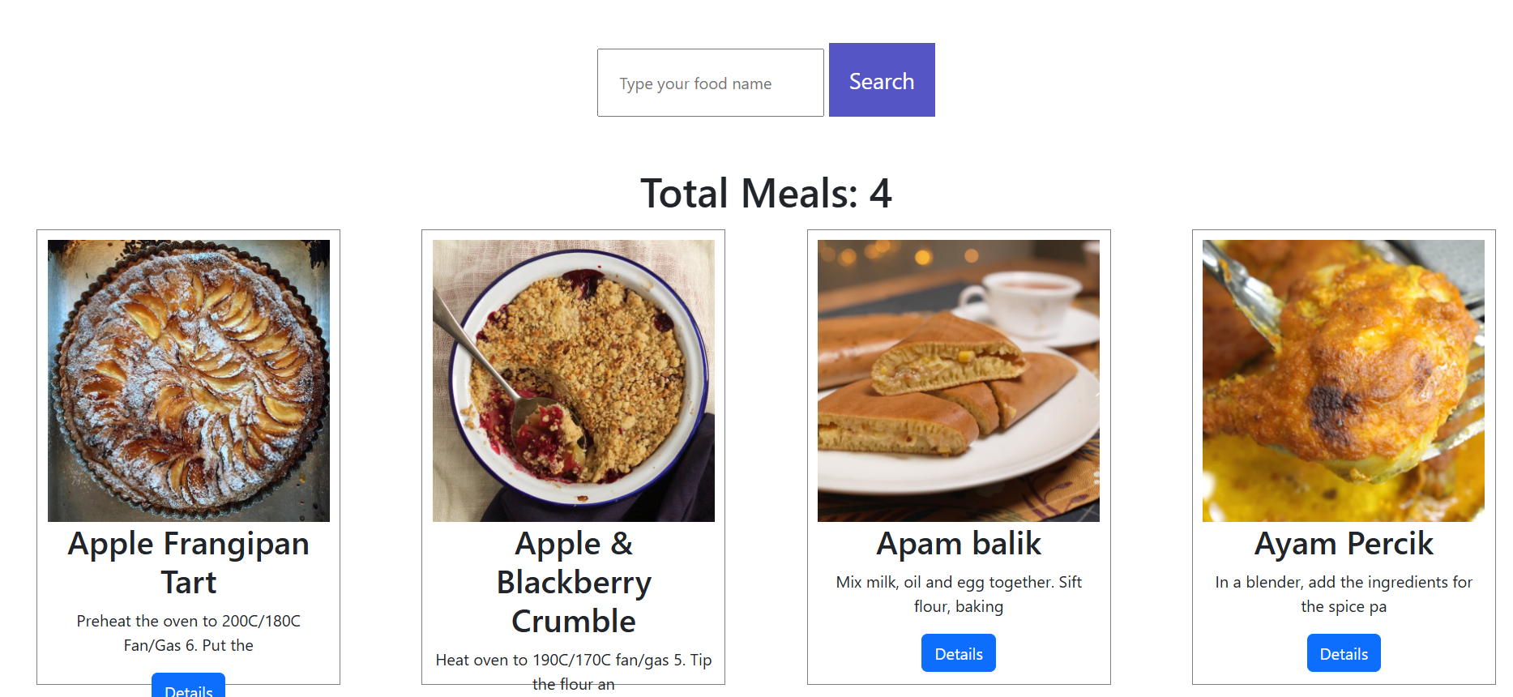Click the 'Mix milk, oil and egg' description
The image size is (1513, 697).
[x=958, y=594]
